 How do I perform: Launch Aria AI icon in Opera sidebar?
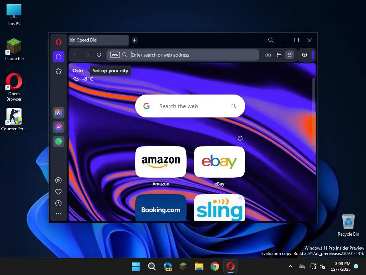coord(59,113)
